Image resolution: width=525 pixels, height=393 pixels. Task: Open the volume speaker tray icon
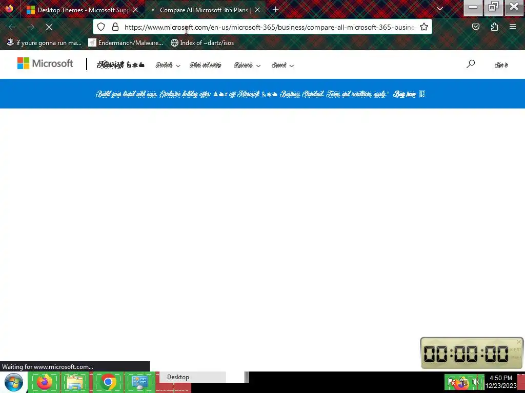tap(475, 382)
